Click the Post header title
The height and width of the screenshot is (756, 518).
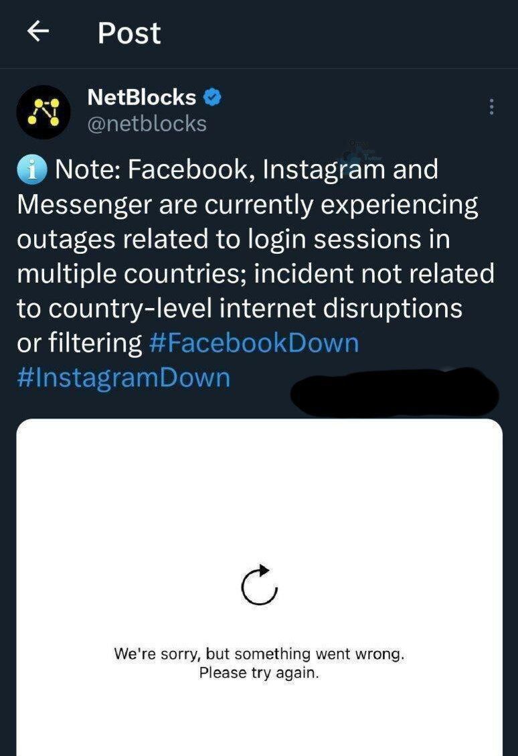pos(129,33)
